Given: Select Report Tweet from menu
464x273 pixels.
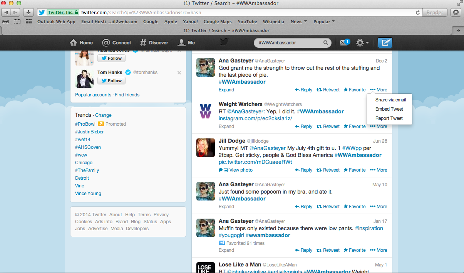Looking at the screenshot, I should click(x=389, y=118).
